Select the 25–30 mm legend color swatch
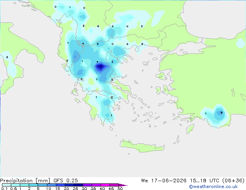The width and height of the screenshot is (246, 190). (x=78, y=185)
